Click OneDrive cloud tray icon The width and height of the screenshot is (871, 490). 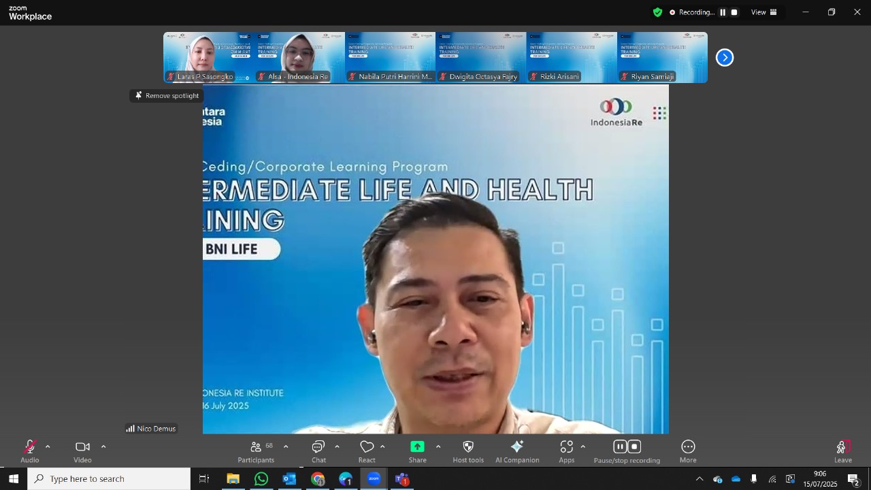point(736,479)
